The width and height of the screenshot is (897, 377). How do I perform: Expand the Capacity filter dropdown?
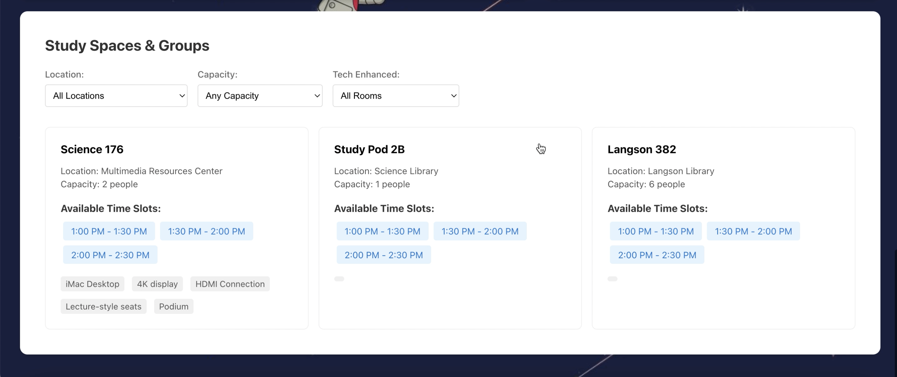260,95
